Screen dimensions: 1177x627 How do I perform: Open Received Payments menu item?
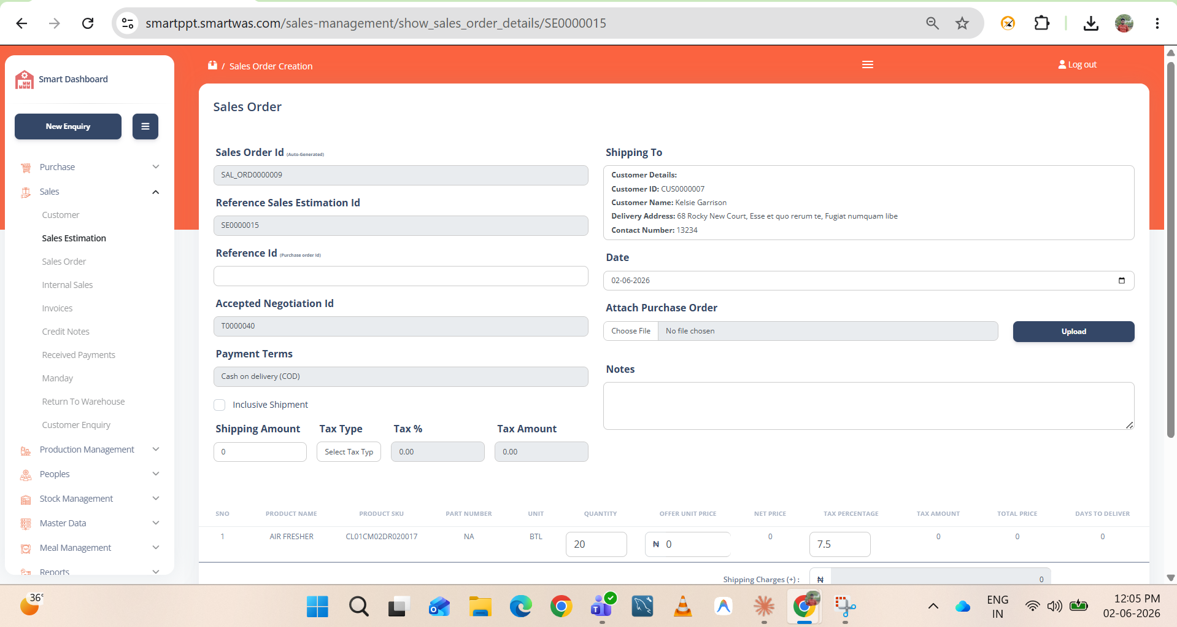pos(79,355)
